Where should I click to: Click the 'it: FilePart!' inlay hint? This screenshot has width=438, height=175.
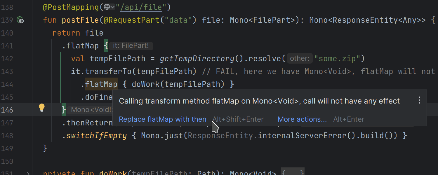click(131, 46)
